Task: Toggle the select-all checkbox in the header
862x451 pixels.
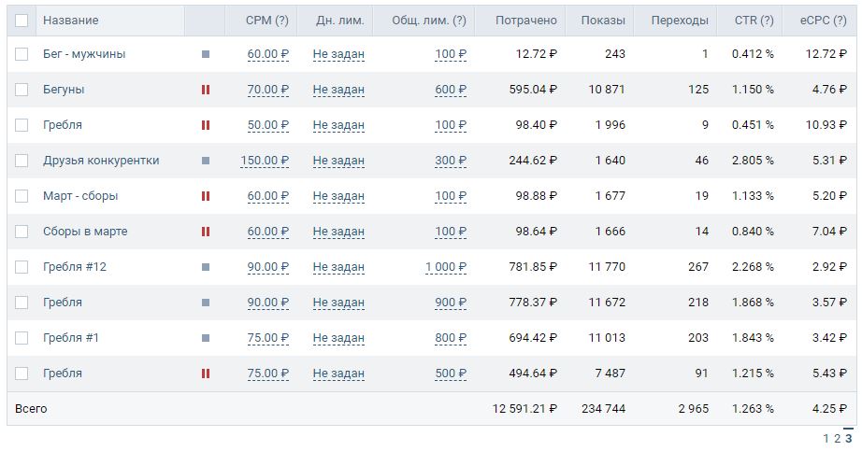Action: (22, 21)
